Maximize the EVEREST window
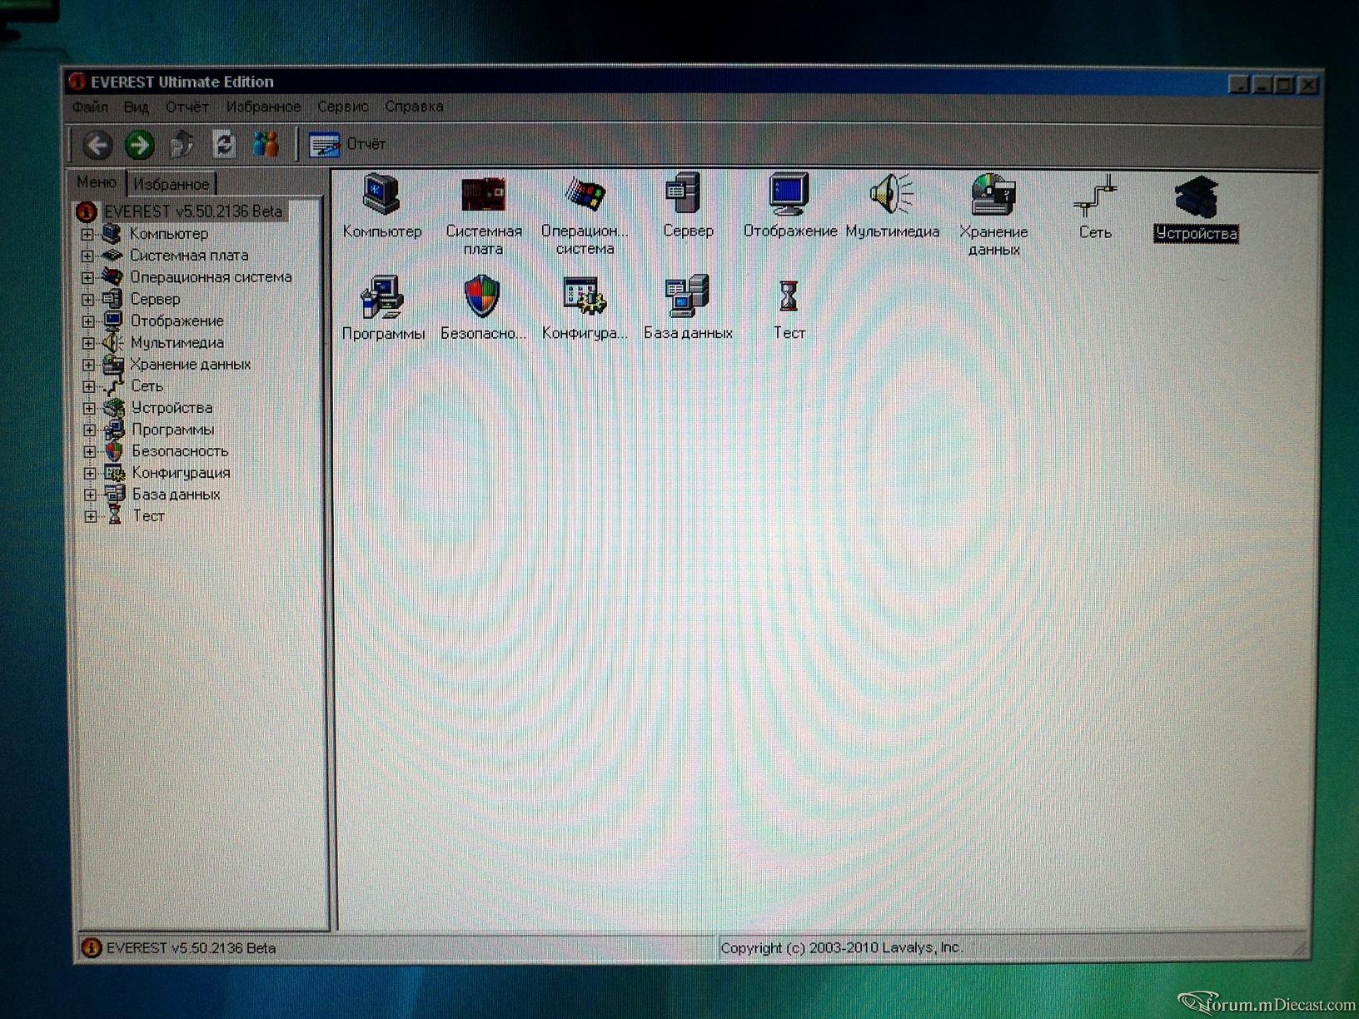 tap(1285, 84)
